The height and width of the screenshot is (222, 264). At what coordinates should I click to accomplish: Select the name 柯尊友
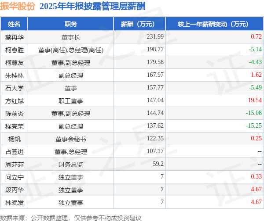pyautogui.click(x=15, y=63)
